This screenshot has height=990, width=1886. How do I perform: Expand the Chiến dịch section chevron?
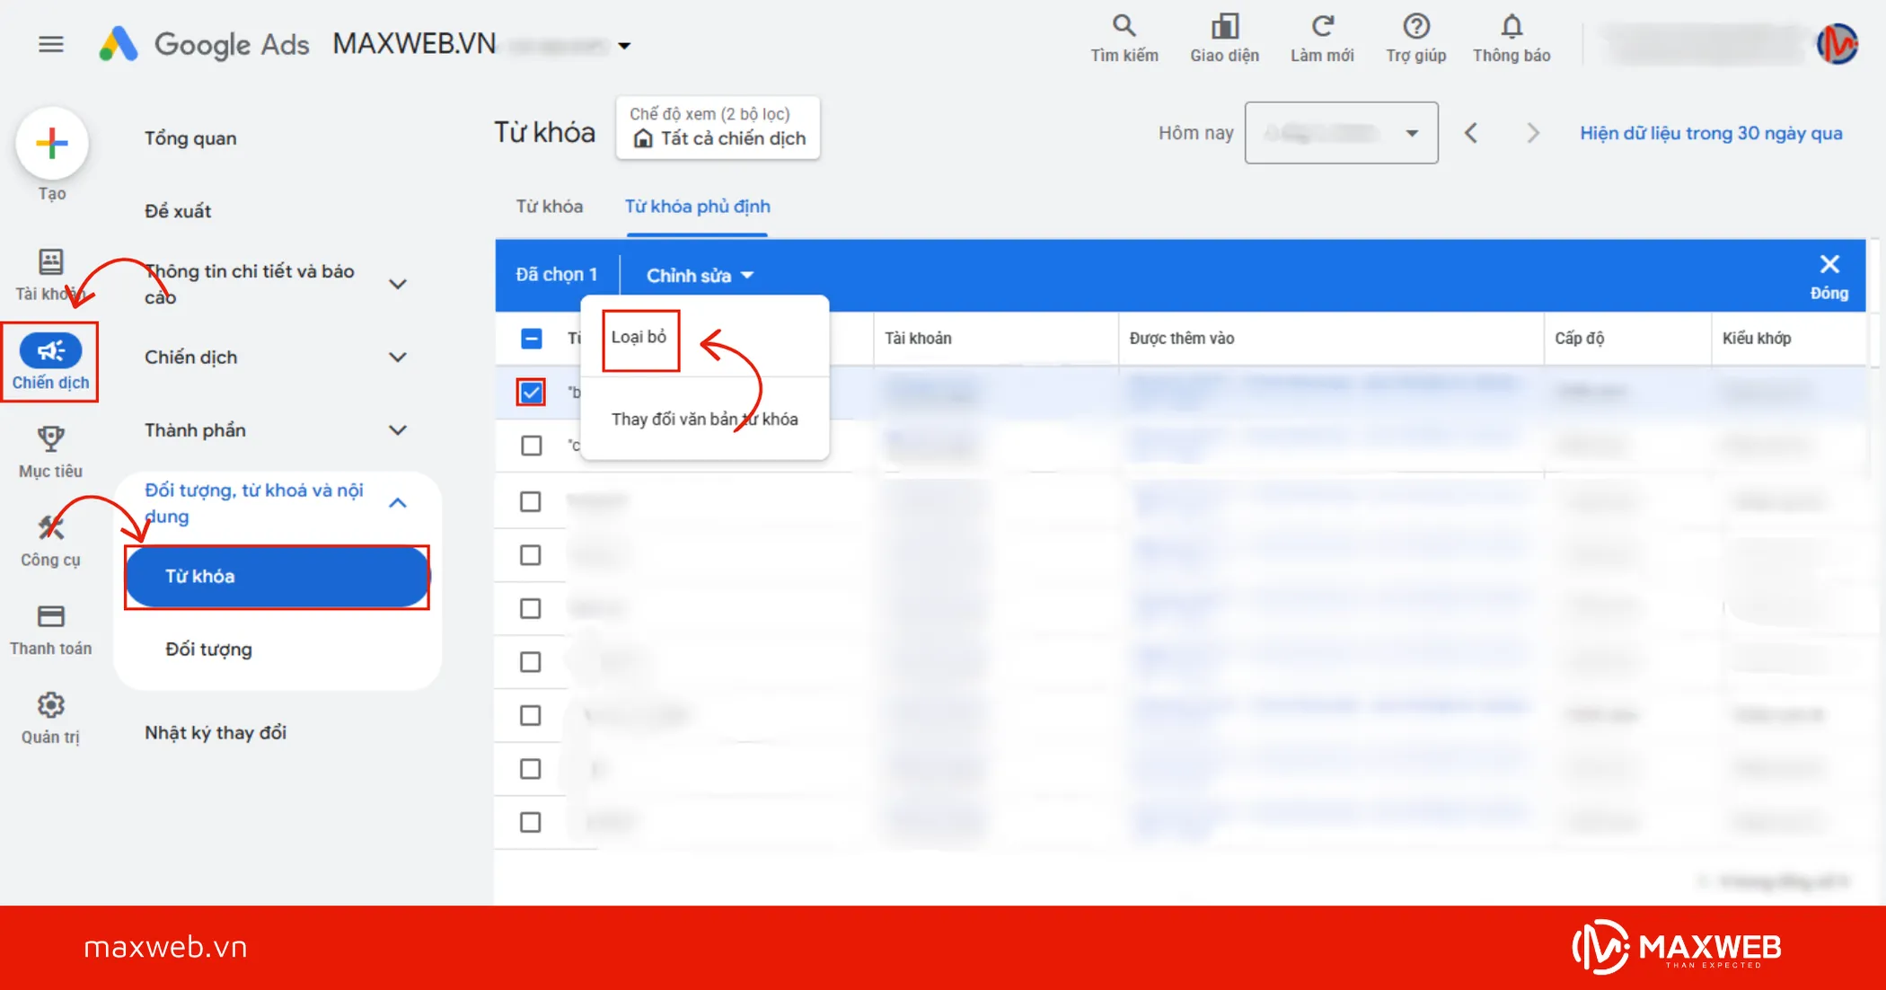[398, 358]
